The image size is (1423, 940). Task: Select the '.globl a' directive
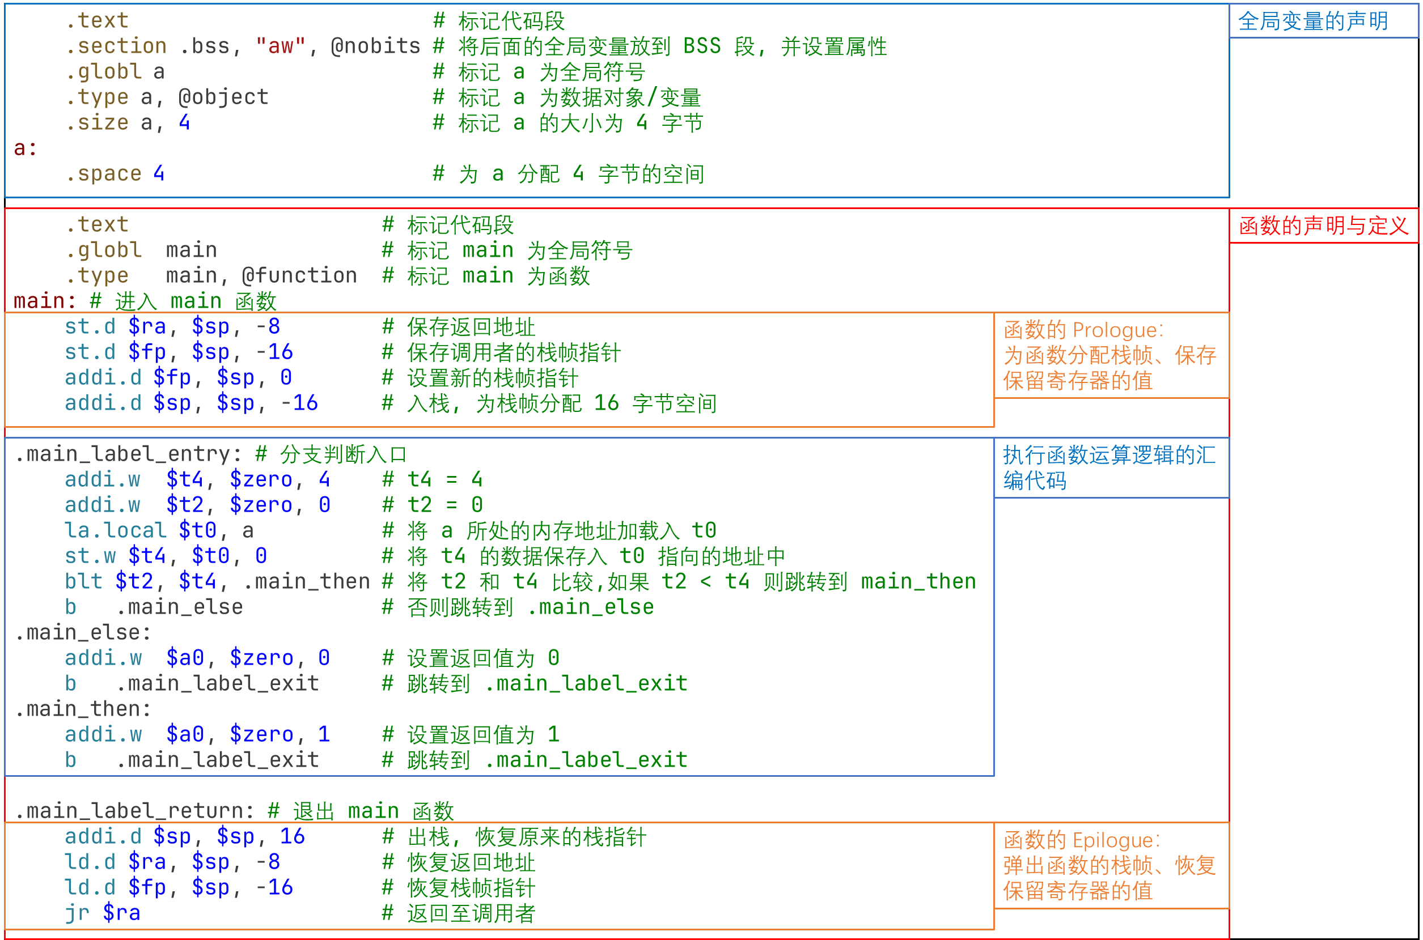[x=115, y=72]
